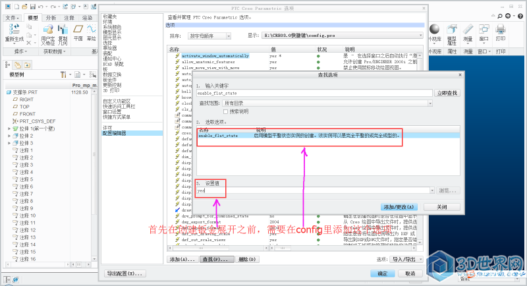Select 系统颜色 in options list

click(x=112, y=27)
